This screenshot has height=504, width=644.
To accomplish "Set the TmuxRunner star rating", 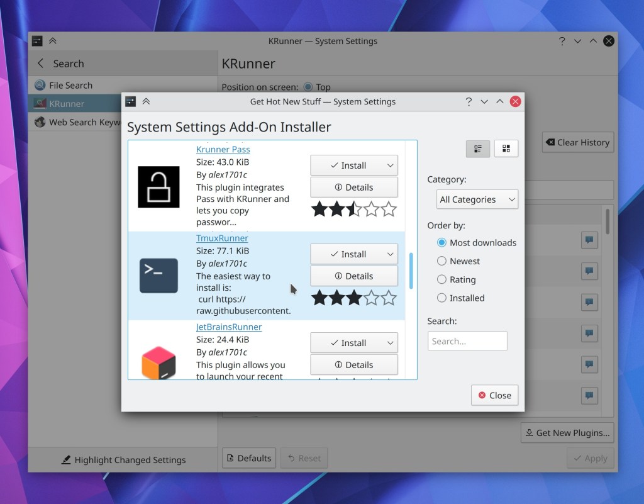I will click(x=354, y=298).
